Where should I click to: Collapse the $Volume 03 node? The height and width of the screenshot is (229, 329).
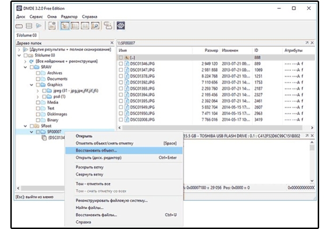19,55
